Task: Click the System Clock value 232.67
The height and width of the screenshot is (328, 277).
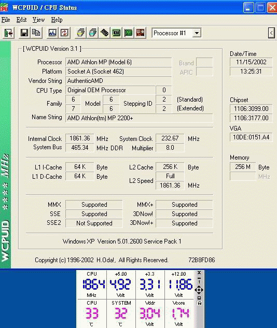Action: (170, 138)
